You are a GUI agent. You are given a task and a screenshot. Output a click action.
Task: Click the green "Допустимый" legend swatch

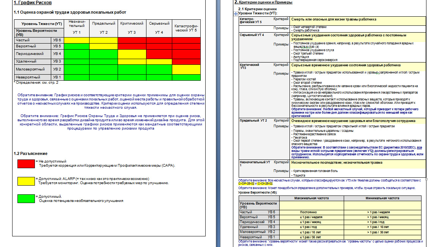pyautogui.click(x=26, y=199)
